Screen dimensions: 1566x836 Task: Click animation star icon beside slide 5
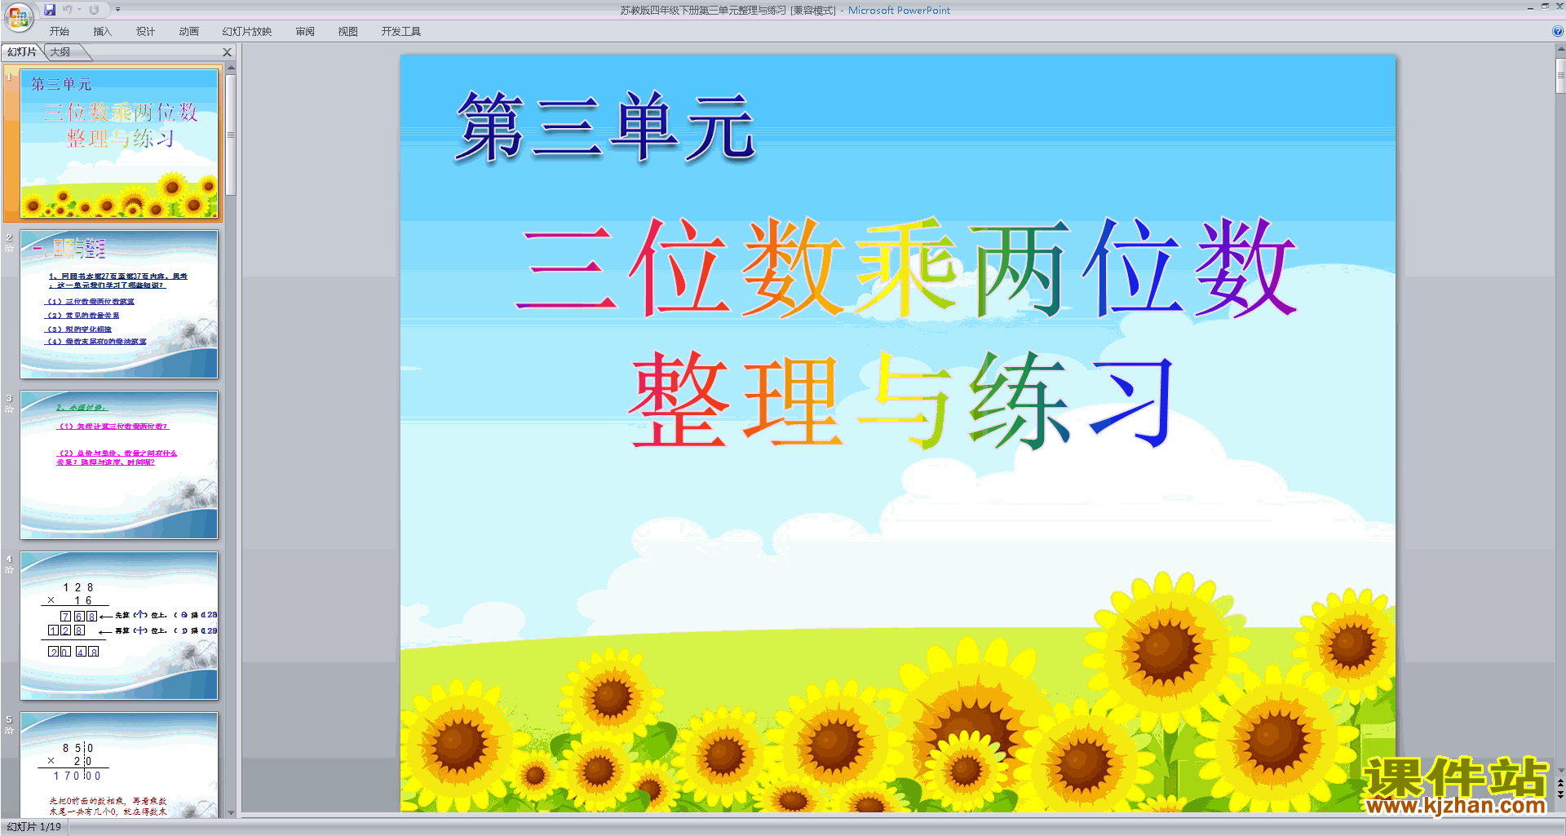(9, 730)
